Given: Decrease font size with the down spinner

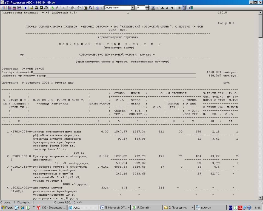Looking at the screenshot, I should (x=147, y=9).
